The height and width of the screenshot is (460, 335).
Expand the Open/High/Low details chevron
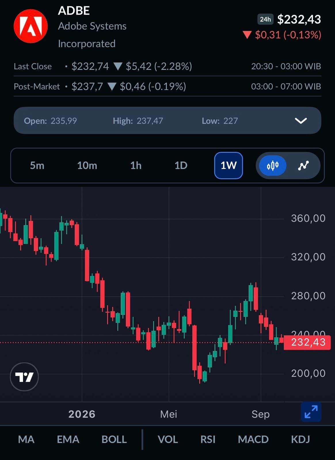pos(301,121)
